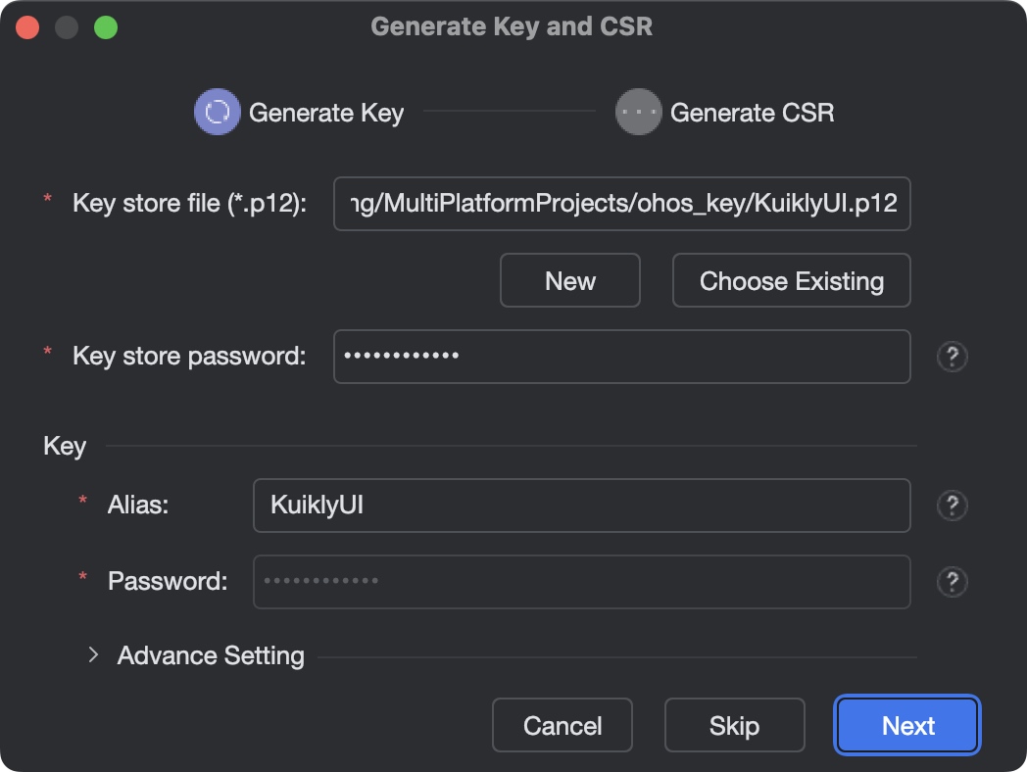This screenshot has width=1027, height=772.
Task: Click the Advance Setting label
Action: 211,655
